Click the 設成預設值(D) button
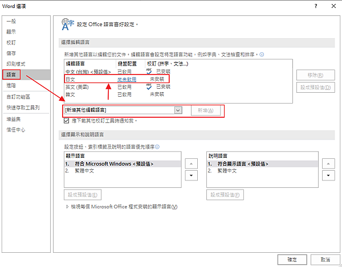Image resolution: width=342 pixels, height=267 pixels. (315, 88)
